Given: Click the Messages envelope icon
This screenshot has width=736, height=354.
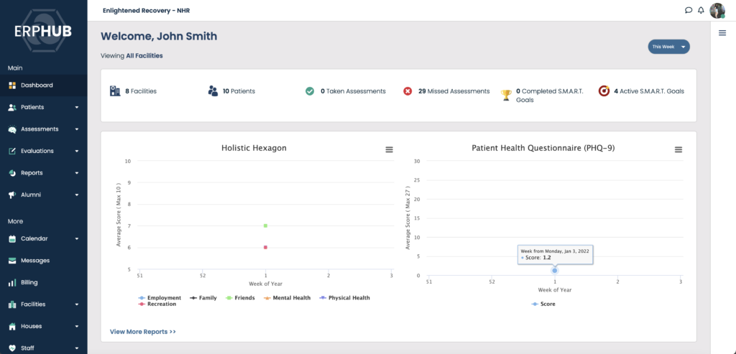Looking at the screenshot, I should click(x=12, y=261).
